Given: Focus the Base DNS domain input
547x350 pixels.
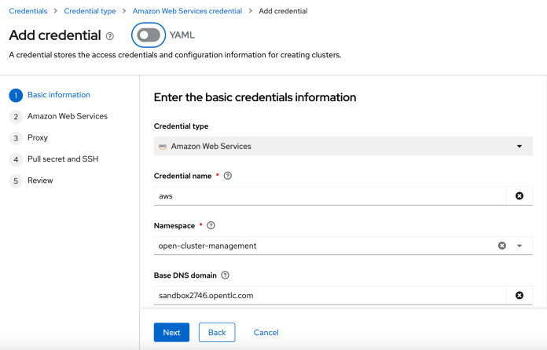Looking at the screenshot, I should 330,295.
